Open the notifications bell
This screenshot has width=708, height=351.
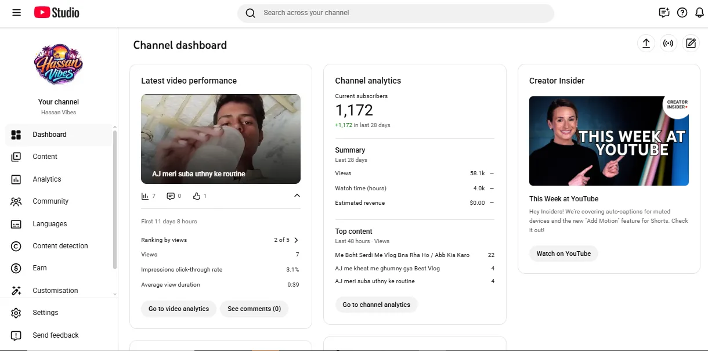click(699, 13)
